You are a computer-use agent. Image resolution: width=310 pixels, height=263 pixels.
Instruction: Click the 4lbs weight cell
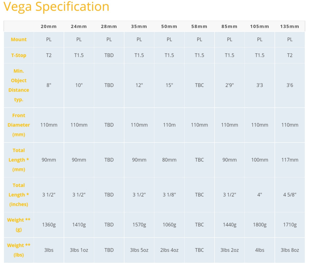pos(260,250)
